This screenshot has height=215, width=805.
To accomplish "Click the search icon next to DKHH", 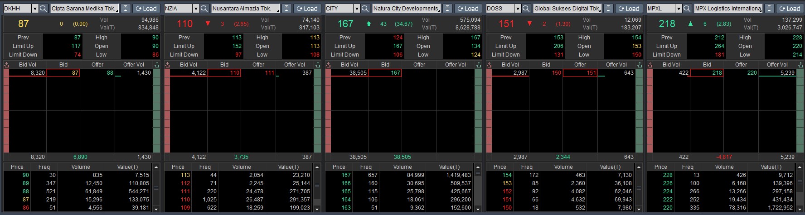I will click(43, 9).
